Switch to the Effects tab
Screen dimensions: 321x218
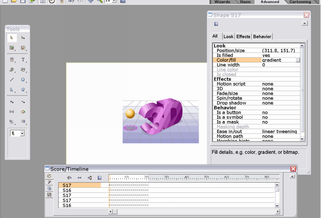coord(243,36)
